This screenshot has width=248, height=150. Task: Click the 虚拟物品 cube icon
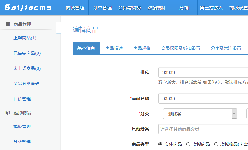[8, 113]
